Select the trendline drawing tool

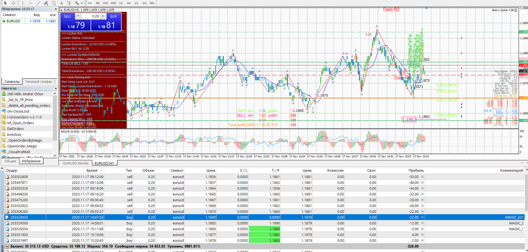click(x=38, y=3)
